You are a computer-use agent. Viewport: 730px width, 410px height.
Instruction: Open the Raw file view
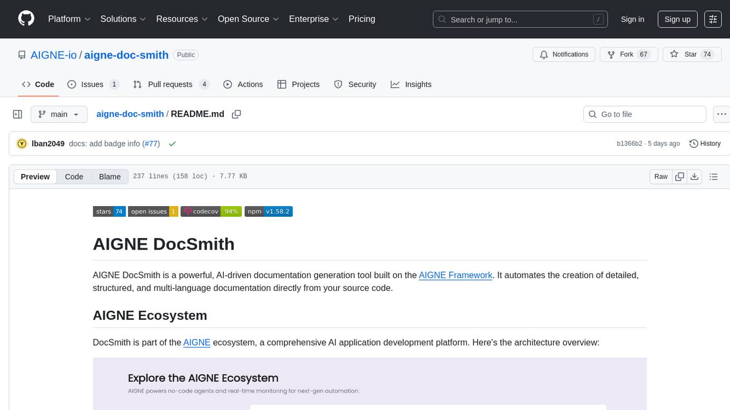pyautogui.click(x=661, y=177)
